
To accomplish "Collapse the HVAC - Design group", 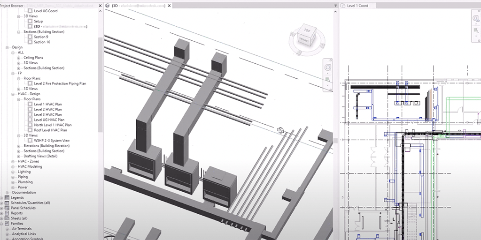I will pyautogui.click(x=13, y=94).
